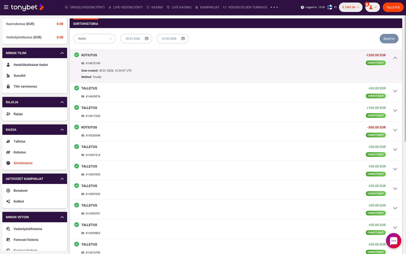Open the Bonukset link
Viewport: 406px width, 254px height.
[x=21, y=190]
